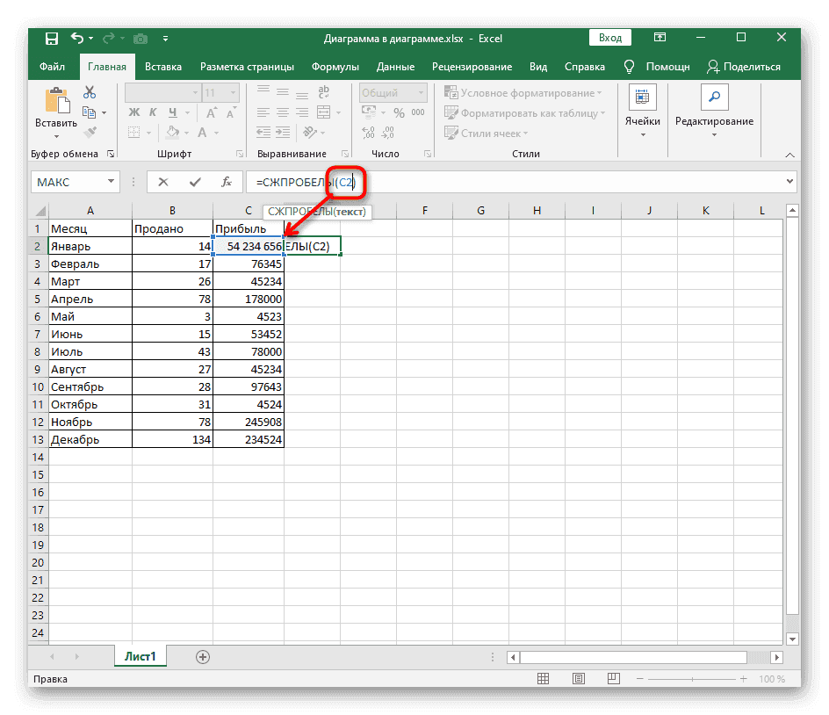Screen dimensions: 829x715
Task: Click the Поделиться share button
Action: [743, 67]
